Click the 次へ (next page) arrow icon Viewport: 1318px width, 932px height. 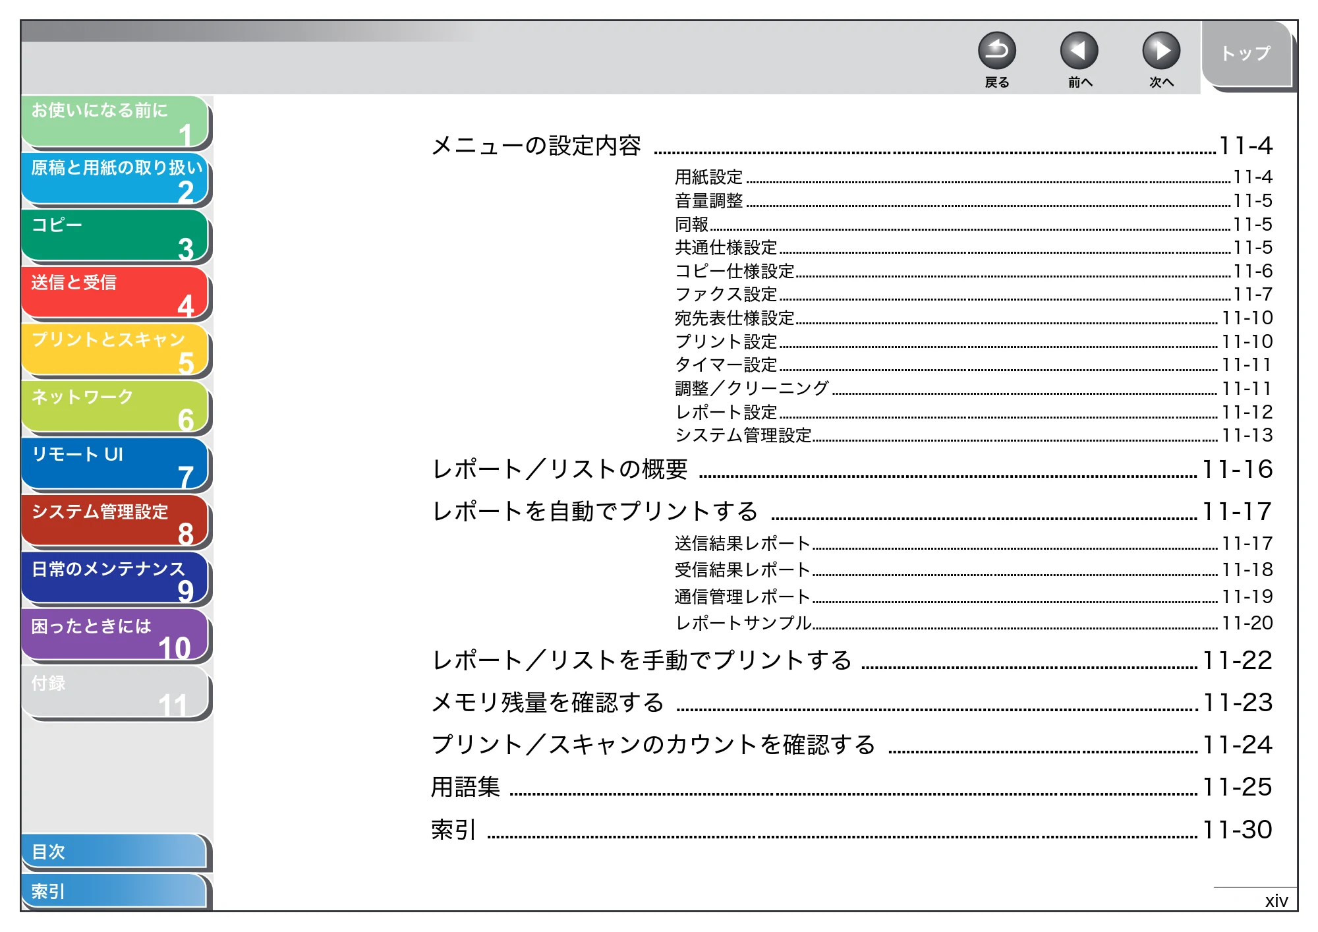1160,51
